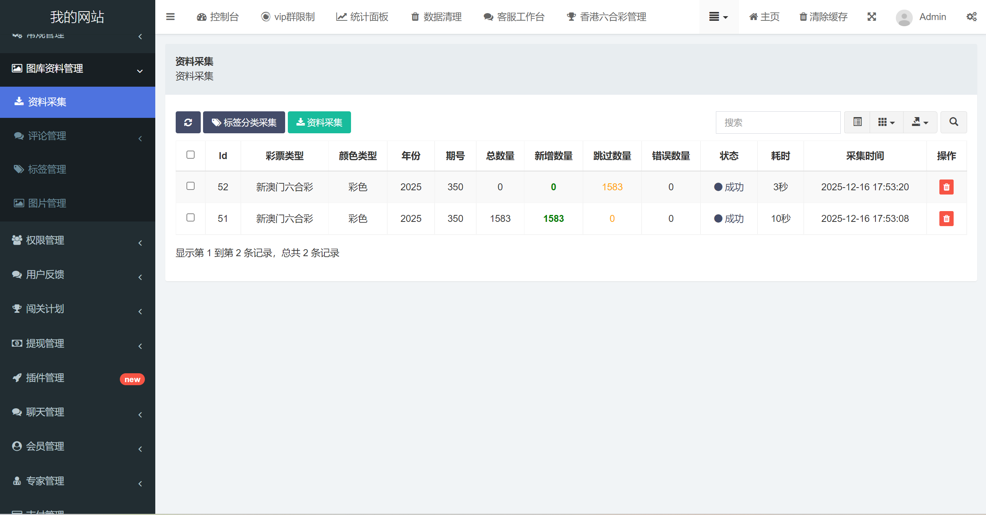Viewport: 986px width, 515px height.
Task: Click the 标签分类采集 button
Action: click(244, 122)
